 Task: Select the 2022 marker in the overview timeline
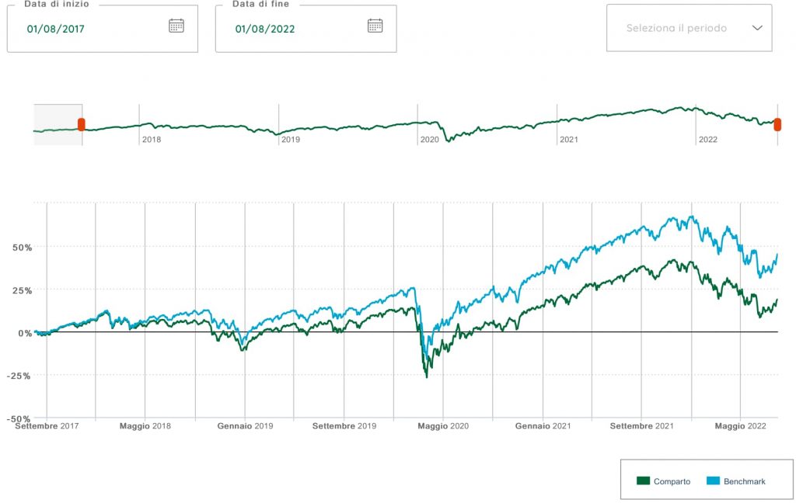coord(707,140)
